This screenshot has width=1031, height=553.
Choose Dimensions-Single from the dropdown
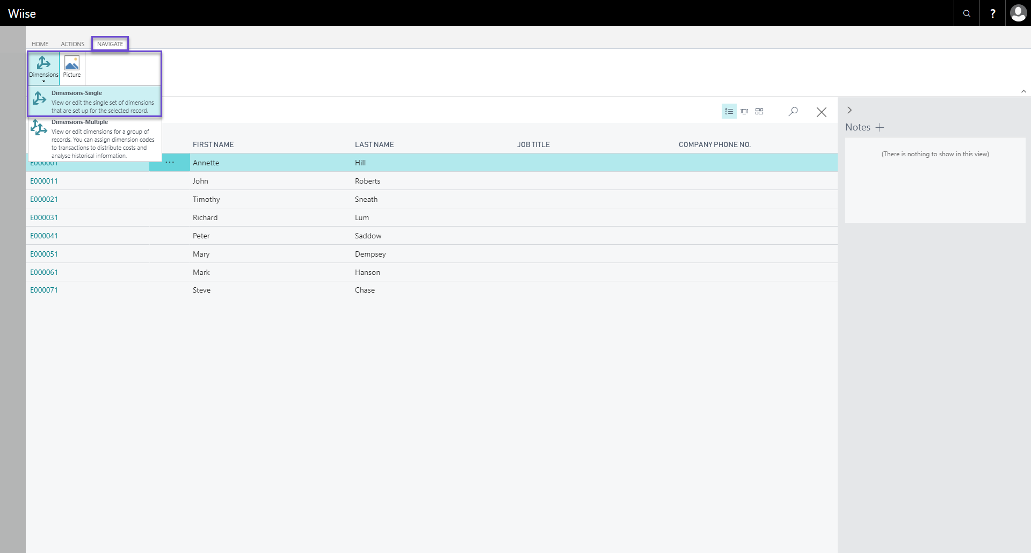coord(95,101)
